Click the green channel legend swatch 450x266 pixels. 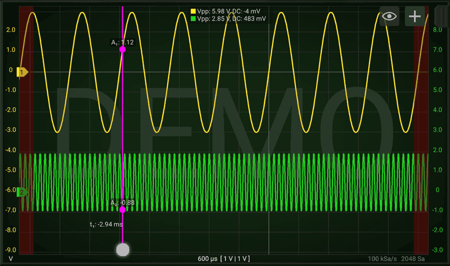click(193, 18)
